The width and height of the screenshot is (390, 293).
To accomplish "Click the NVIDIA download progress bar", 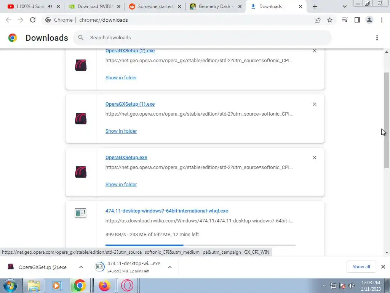I will [200, 245].
